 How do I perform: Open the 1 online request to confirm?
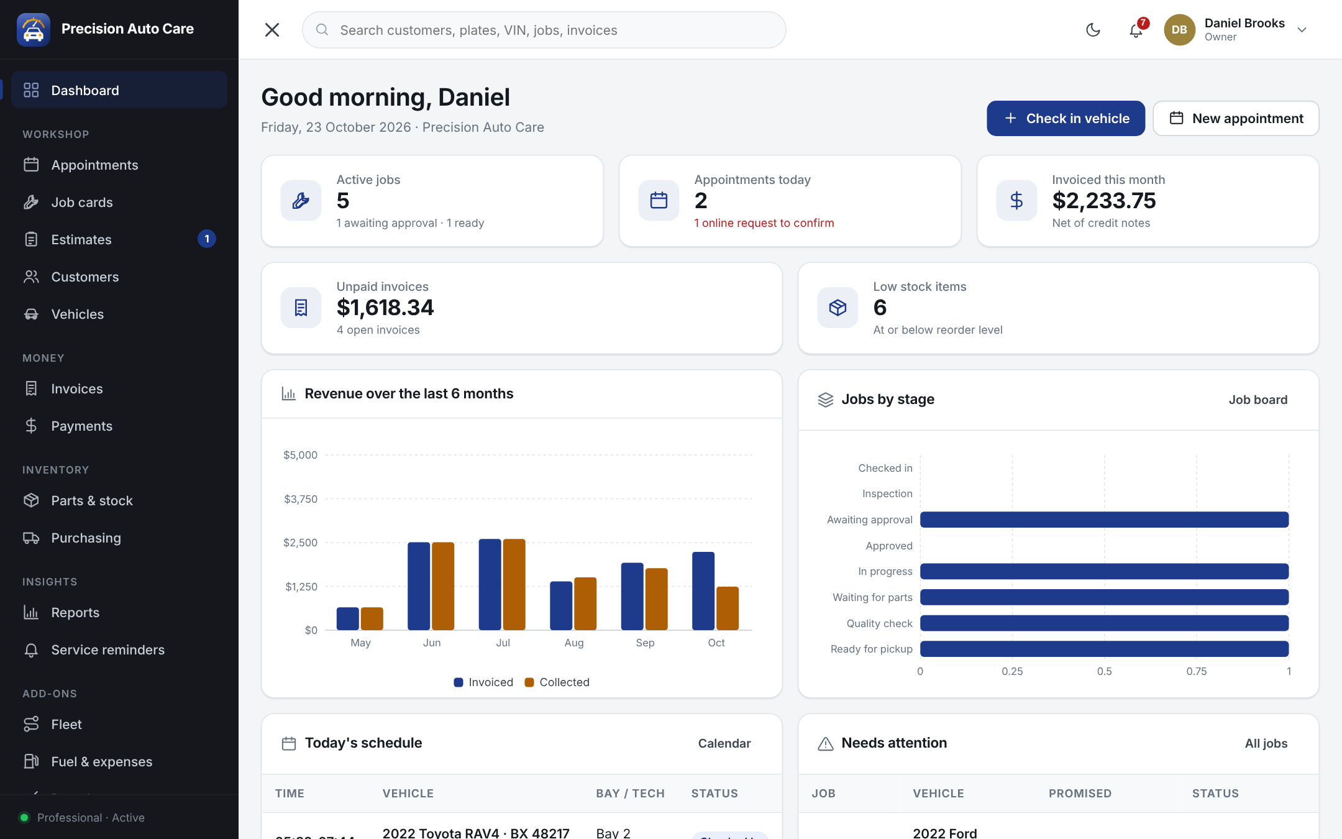(764, 223)
